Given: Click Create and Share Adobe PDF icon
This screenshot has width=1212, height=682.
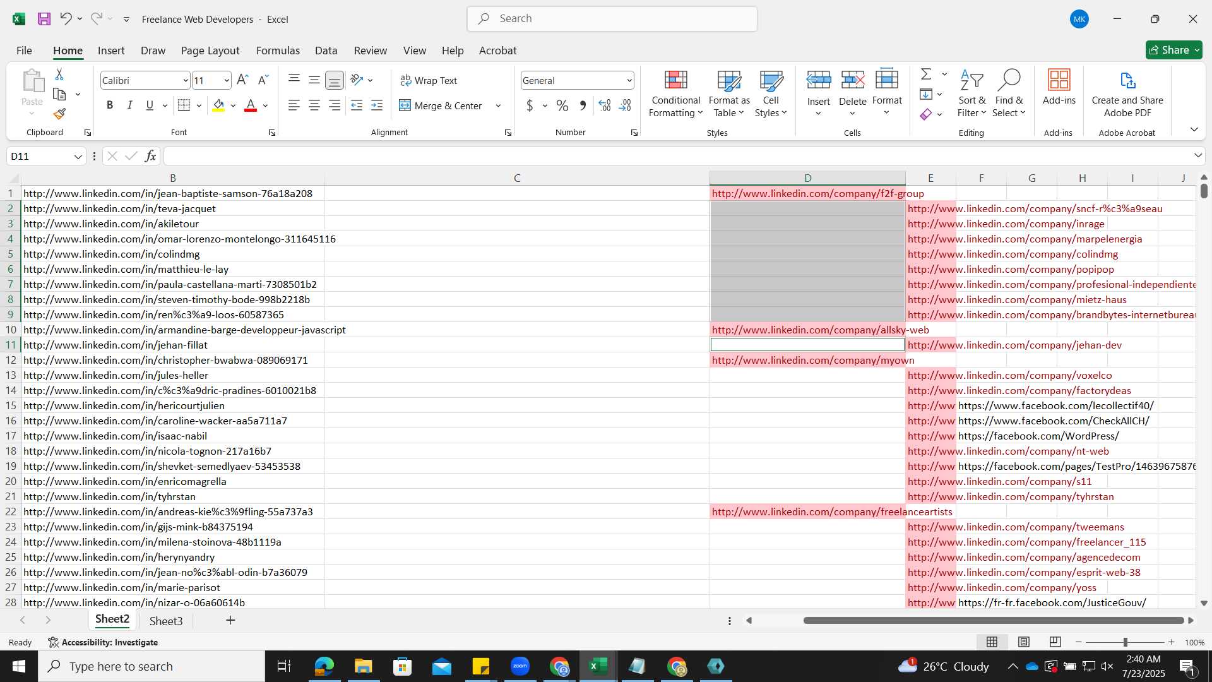Looking at the screenshot, I should pos(1127,93).
